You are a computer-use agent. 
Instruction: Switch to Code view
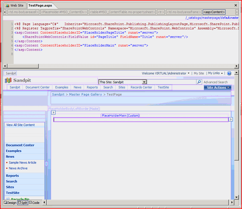pyautogui.click(x=34, y=203)
